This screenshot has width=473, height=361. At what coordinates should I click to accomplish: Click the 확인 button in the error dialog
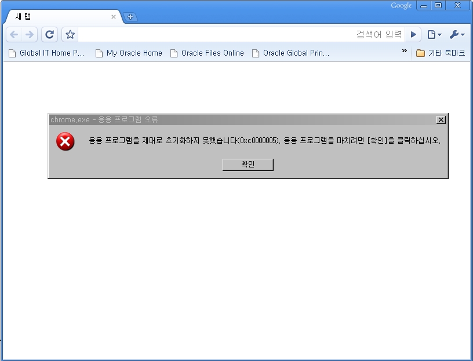pyautogui.click(x=248, y=165)
